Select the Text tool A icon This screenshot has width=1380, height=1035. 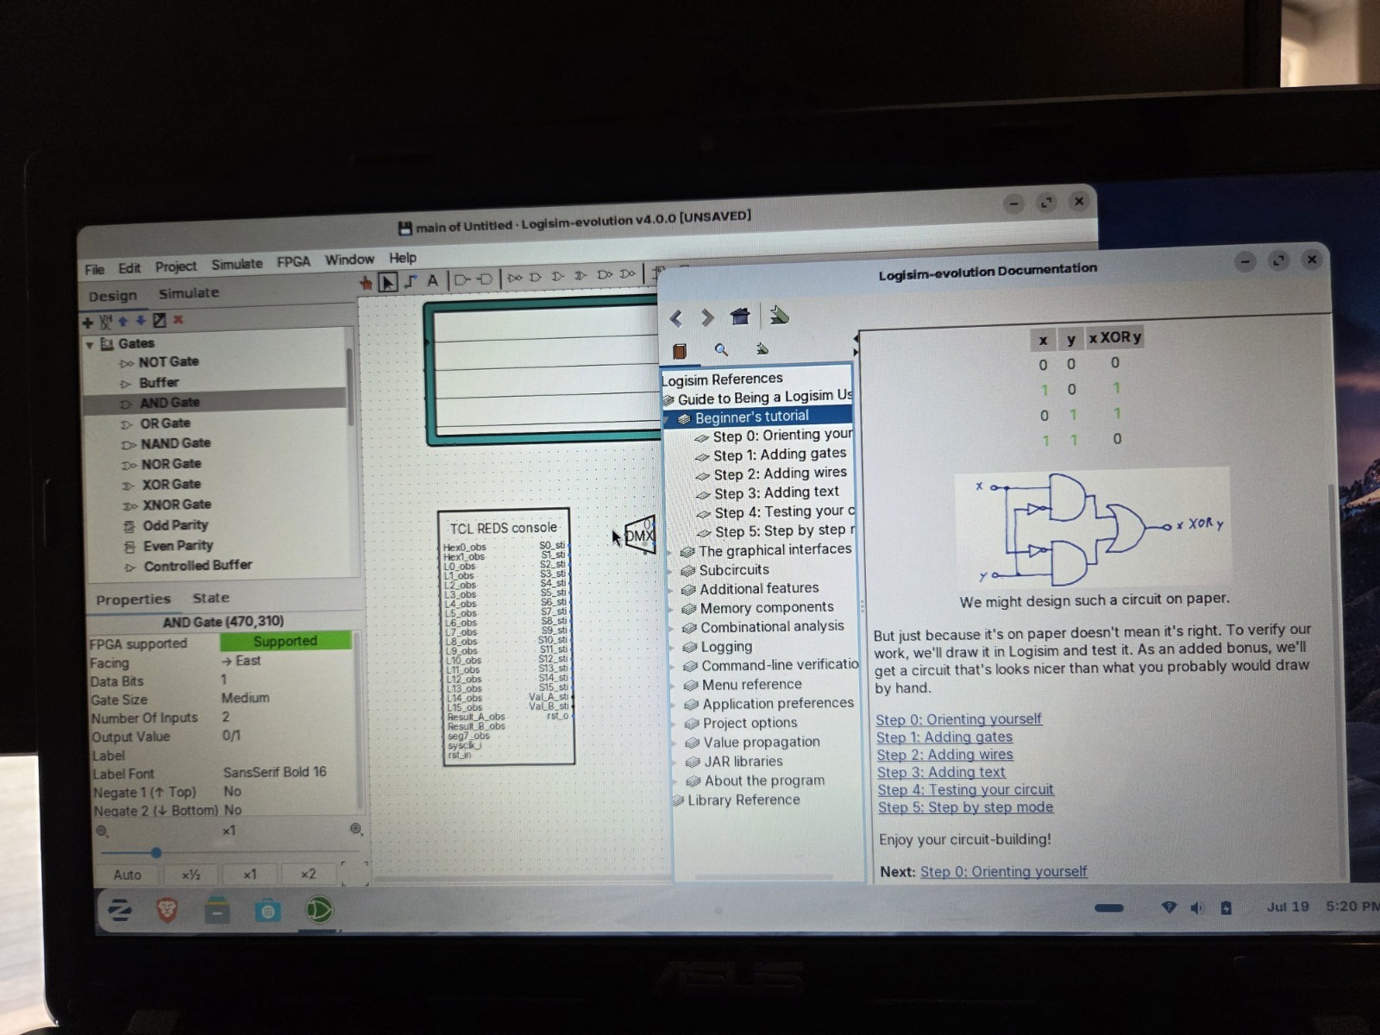[433, 280]
